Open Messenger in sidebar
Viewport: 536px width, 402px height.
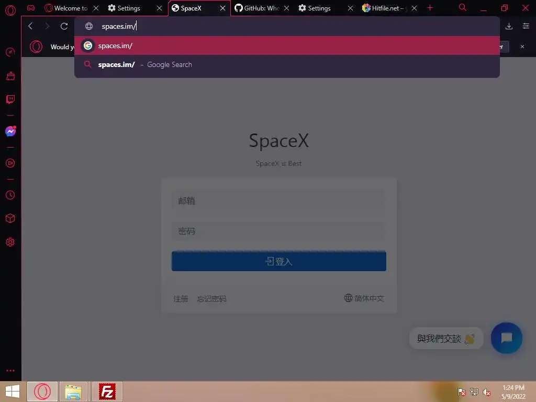10,131
